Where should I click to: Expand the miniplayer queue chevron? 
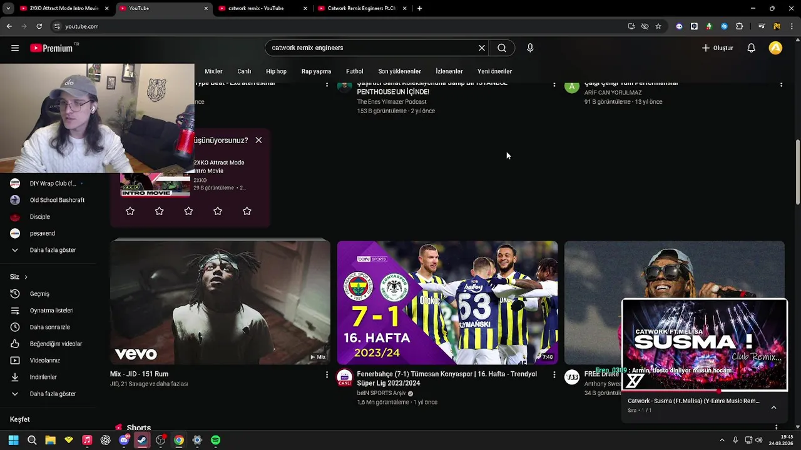pyautogui.click(x=773, y=407)
